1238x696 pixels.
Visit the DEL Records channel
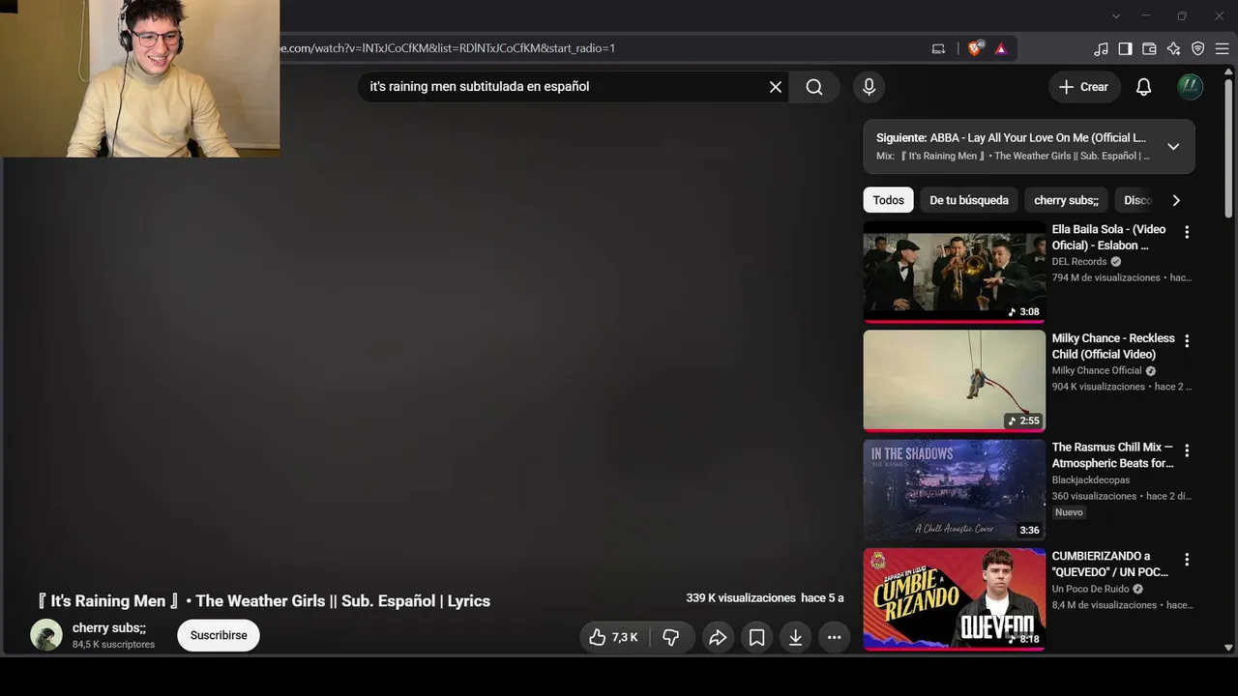(x=1079, y=261)
